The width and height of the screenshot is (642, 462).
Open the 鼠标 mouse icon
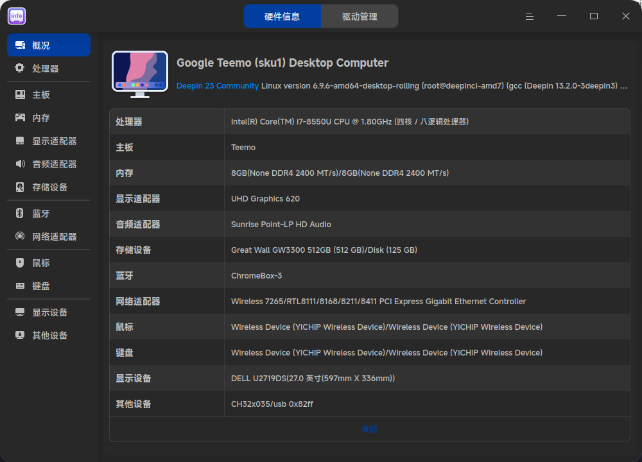20,262
